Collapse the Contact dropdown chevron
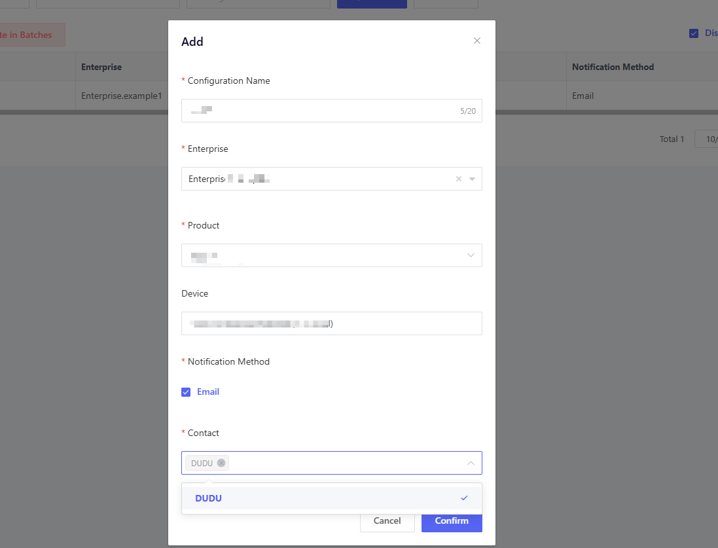Viewport: 718px width, 548px height. (471, 463)
